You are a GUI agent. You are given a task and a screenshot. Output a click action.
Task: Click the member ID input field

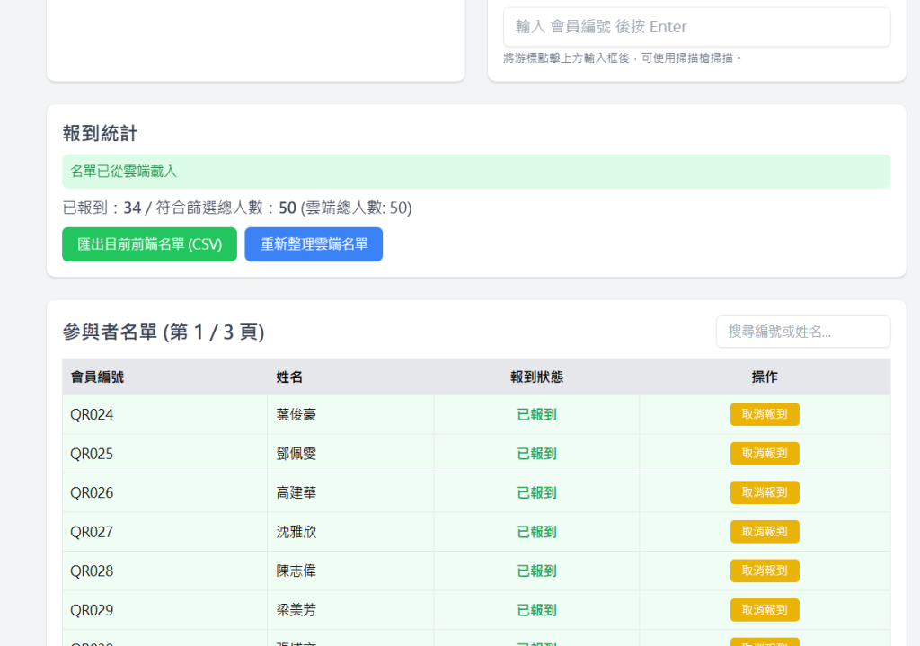tap(696, 27)
